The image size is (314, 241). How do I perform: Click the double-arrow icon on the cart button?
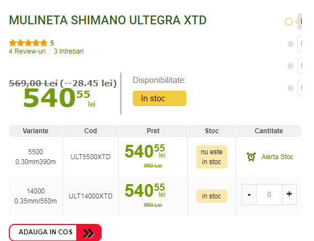[x=88, y=233]
